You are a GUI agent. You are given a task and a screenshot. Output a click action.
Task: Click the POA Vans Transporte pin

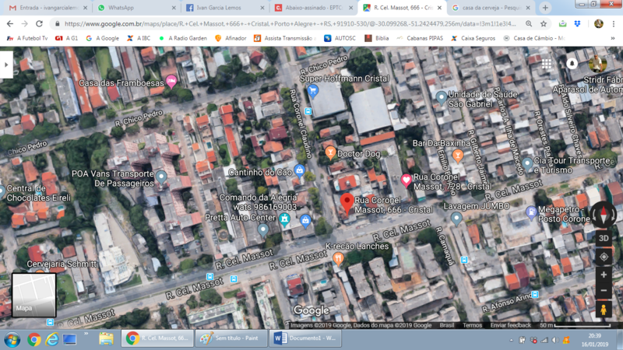tap(161, 177)
